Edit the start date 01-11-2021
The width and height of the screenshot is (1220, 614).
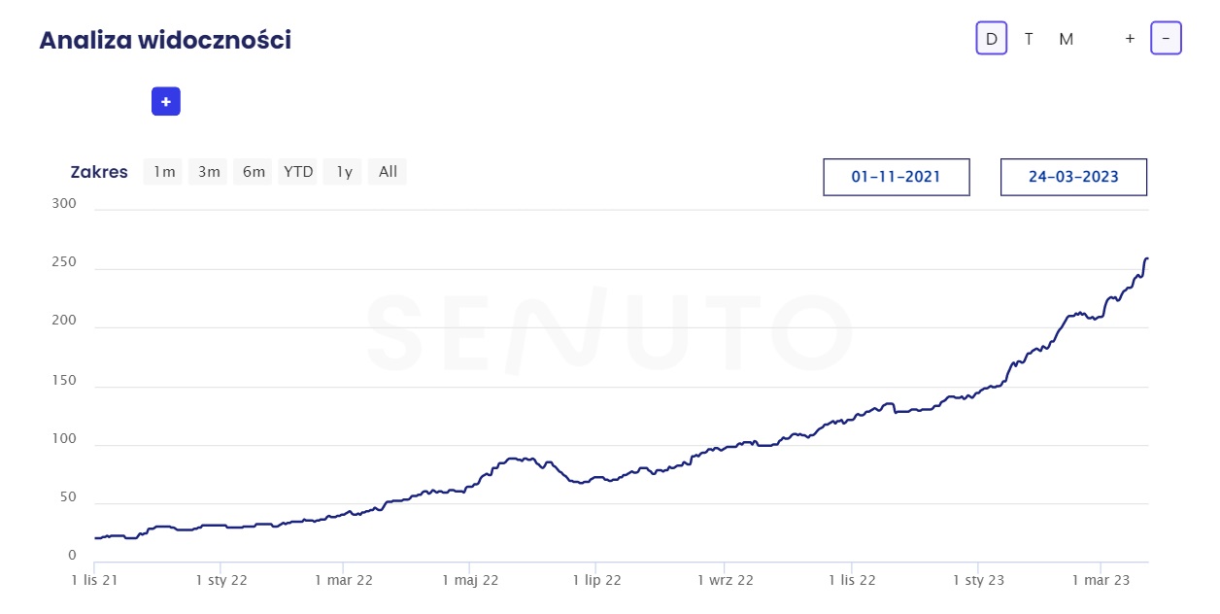(x=897, y=177)
